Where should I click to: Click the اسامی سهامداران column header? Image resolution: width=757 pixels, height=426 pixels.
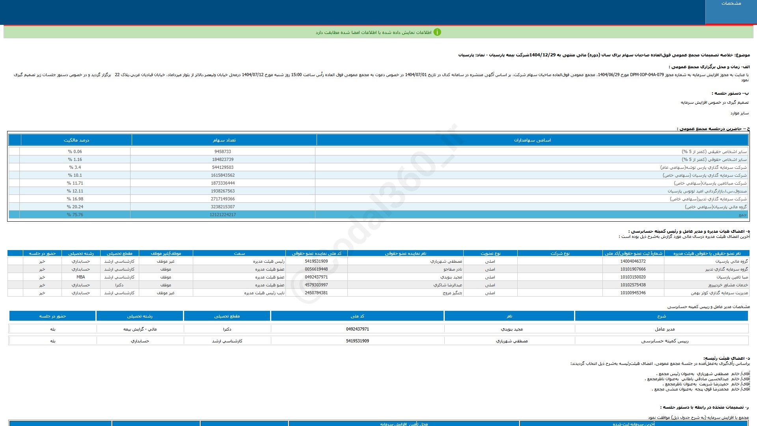(x=532, y=140)
